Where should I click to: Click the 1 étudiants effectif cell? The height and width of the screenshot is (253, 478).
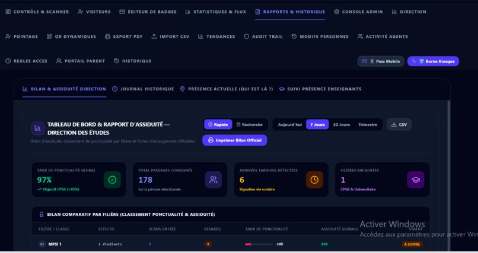[110, 244]
